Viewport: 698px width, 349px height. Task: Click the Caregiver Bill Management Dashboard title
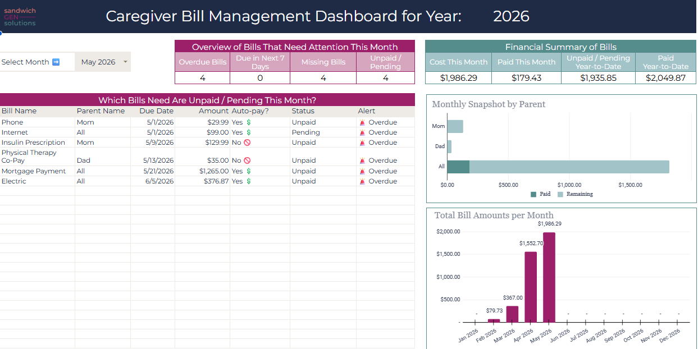284,16
